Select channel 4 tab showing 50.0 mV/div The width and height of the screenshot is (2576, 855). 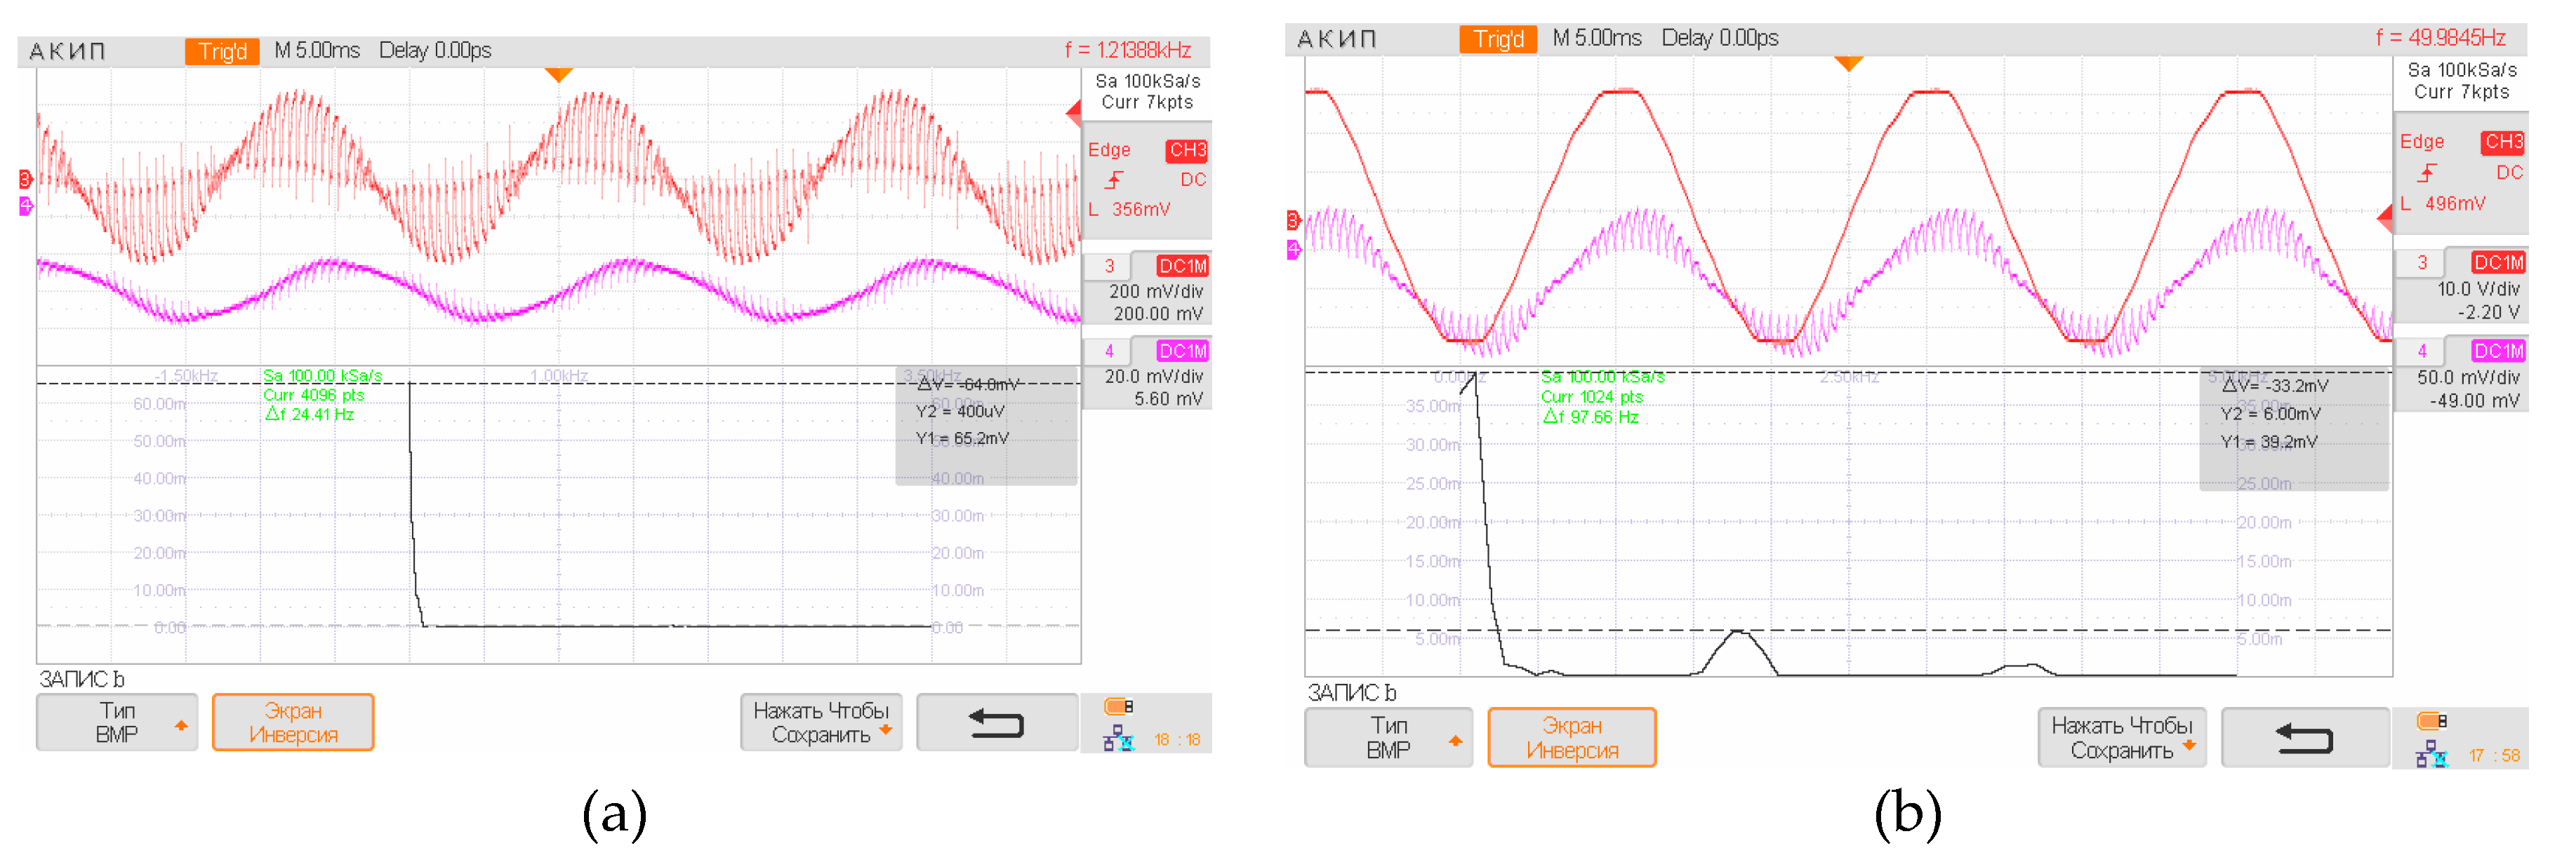click(x=2421, y=351)
